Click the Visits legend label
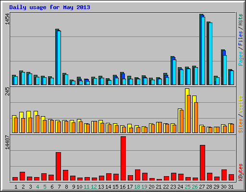Viewport: 246px width, 192px height. tap(240, 104)
